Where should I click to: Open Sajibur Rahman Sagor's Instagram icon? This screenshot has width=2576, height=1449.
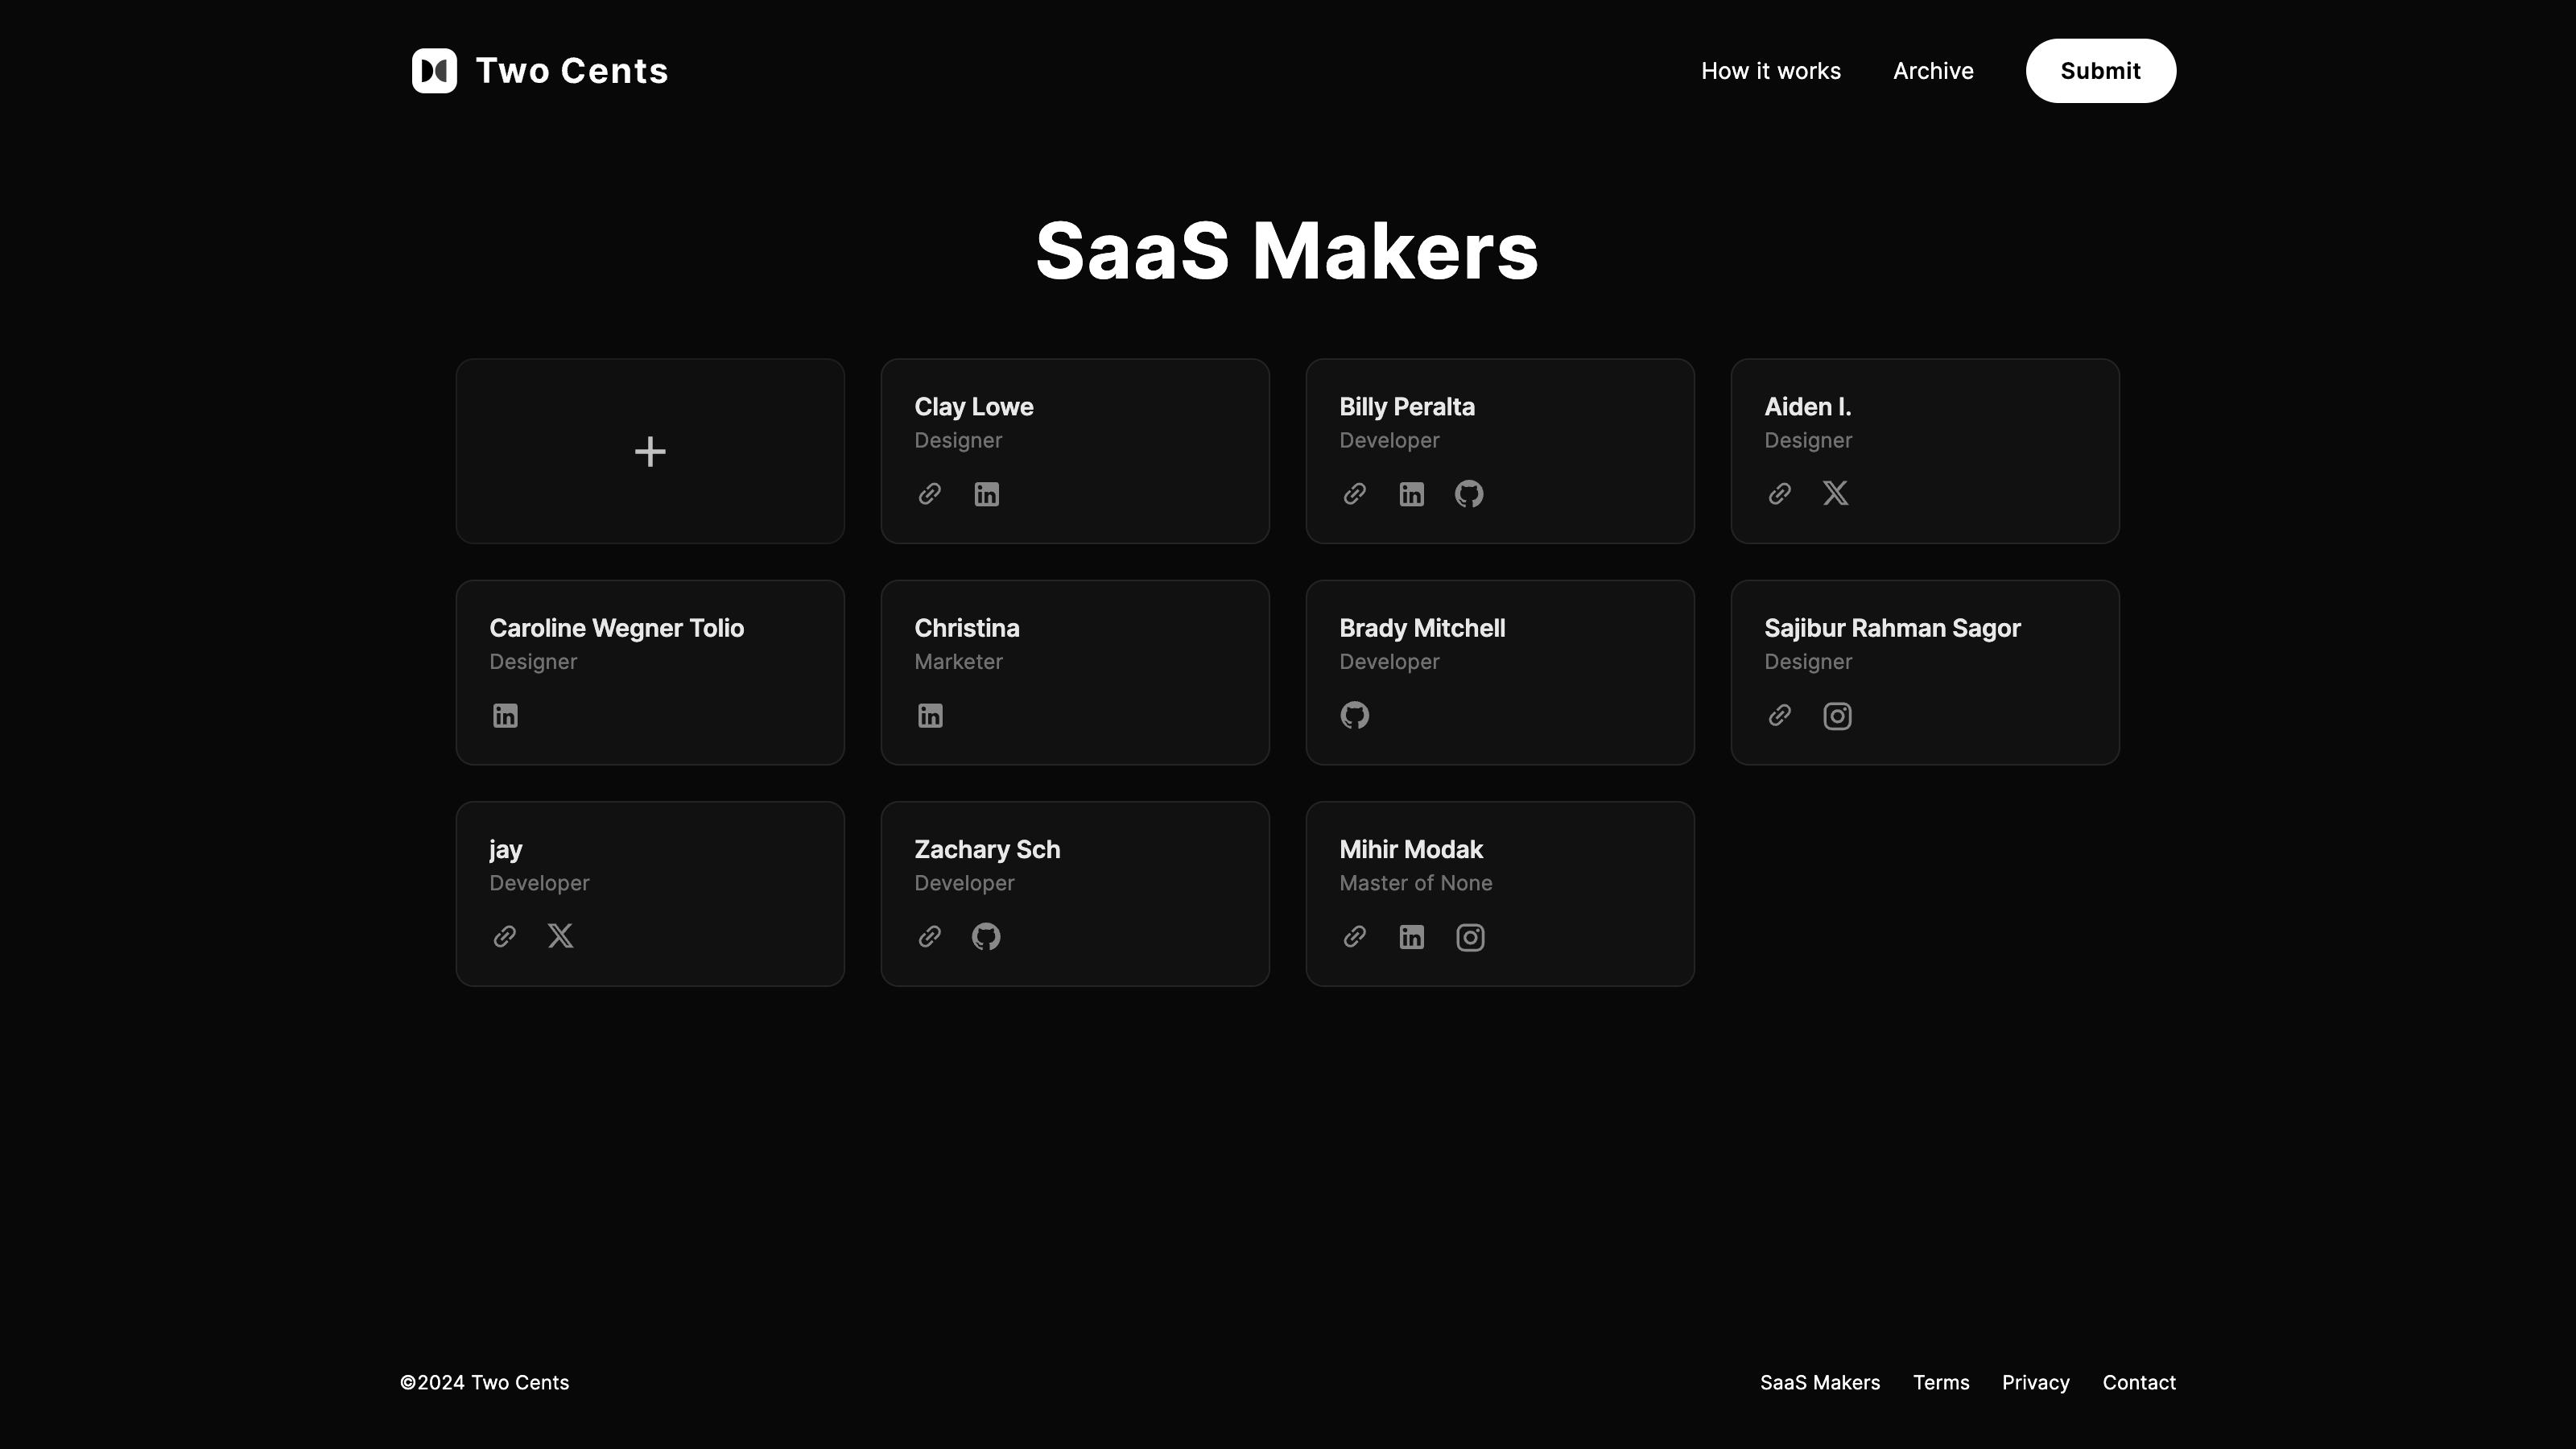[1836, 716]
